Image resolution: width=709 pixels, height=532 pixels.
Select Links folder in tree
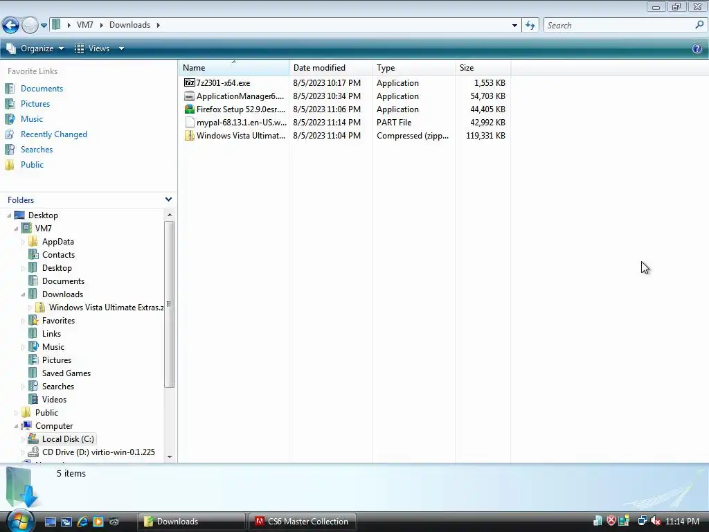tap(51, 333)
